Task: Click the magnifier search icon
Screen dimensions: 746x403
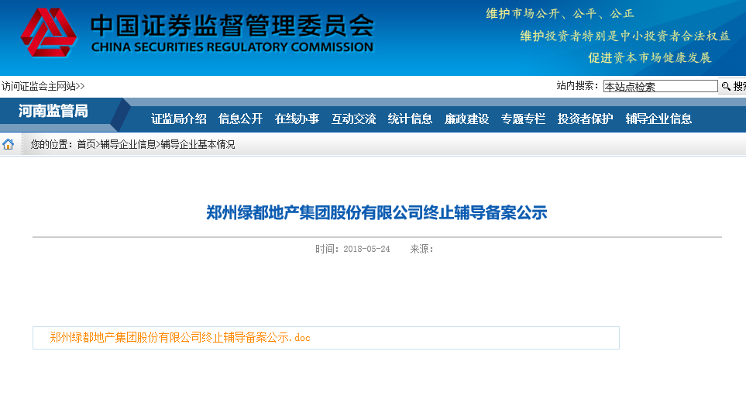Action: (726, 86)
